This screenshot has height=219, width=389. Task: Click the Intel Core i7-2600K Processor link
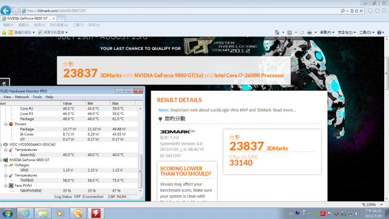pos(249,75)
